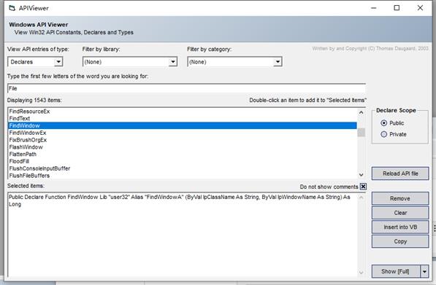
Task: Click the Reload API file button
Action: (400, 173)
